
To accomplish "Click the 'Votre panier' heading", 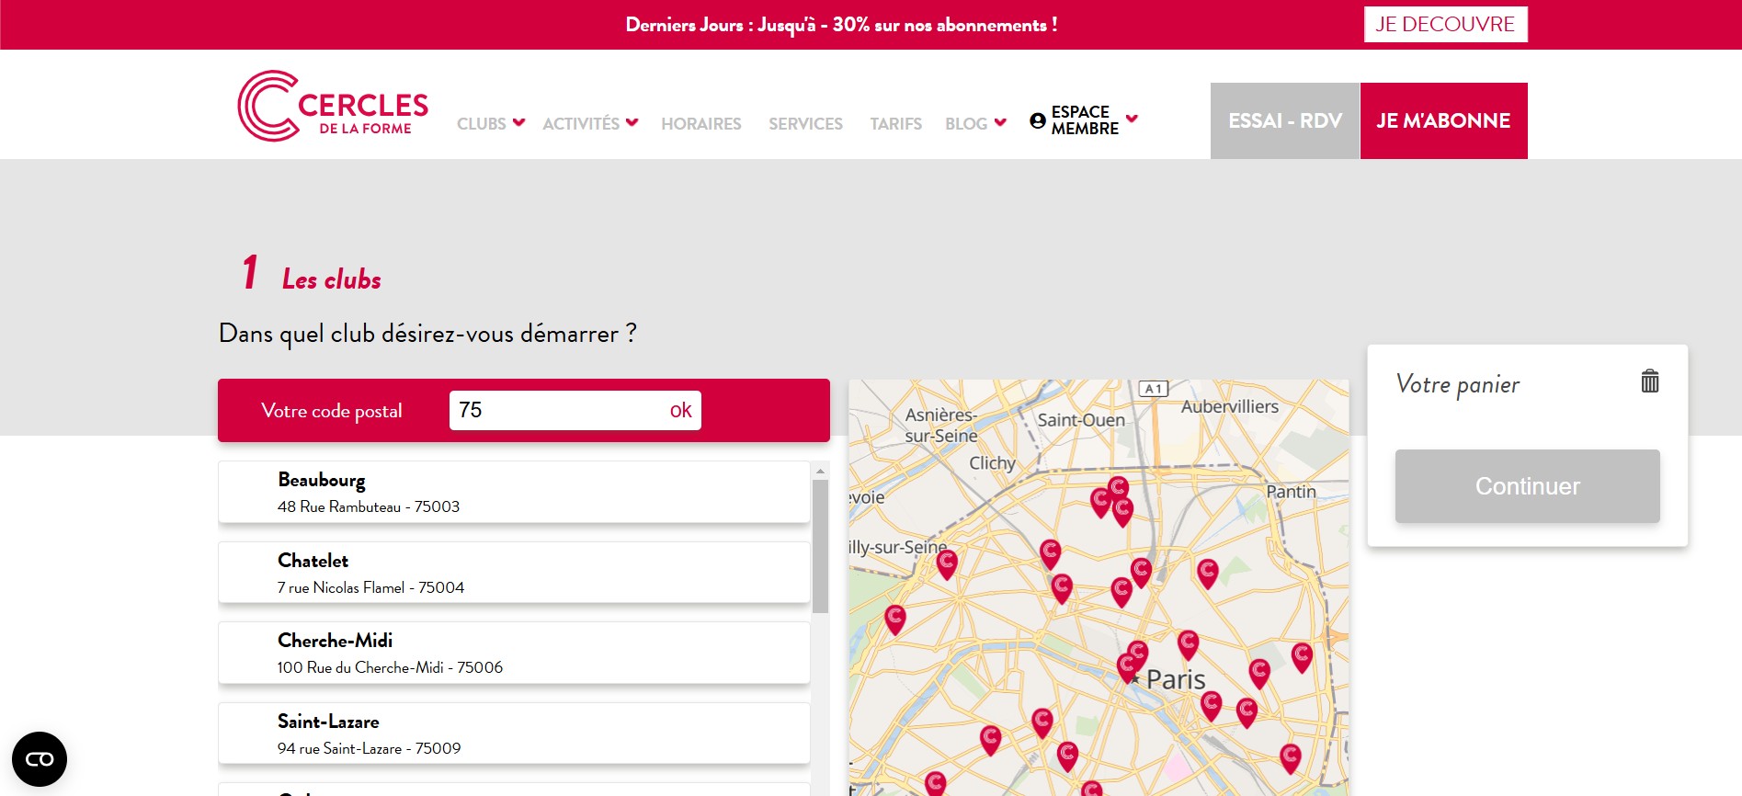I will [1458, 384].
